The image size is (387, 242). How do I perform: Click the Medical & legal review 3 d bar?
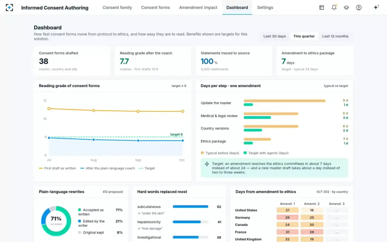click(x=257, y=117)
